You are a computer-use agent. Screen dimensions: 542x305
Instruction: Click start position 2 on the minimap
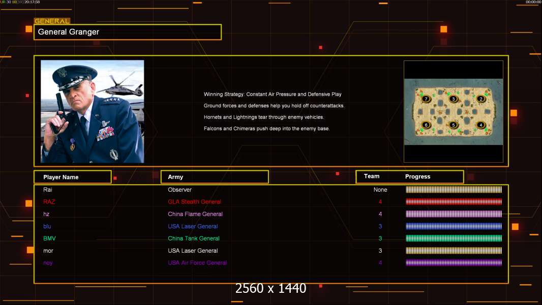click(x=481, y=99)
